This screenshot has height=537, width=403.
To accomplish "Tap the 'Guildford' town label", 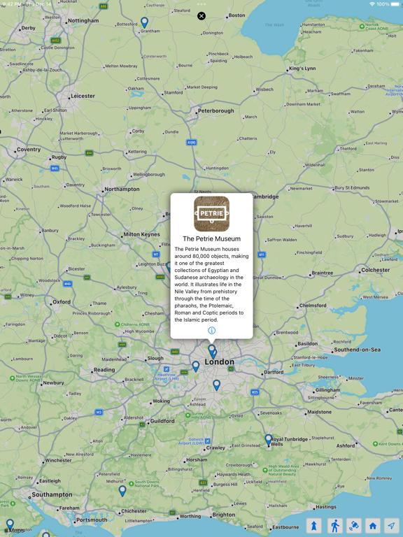I will 162,421.
